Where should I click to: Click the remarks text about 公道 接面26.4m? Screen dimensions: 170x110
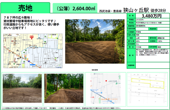pyautogui.click(x=152, y=52)
